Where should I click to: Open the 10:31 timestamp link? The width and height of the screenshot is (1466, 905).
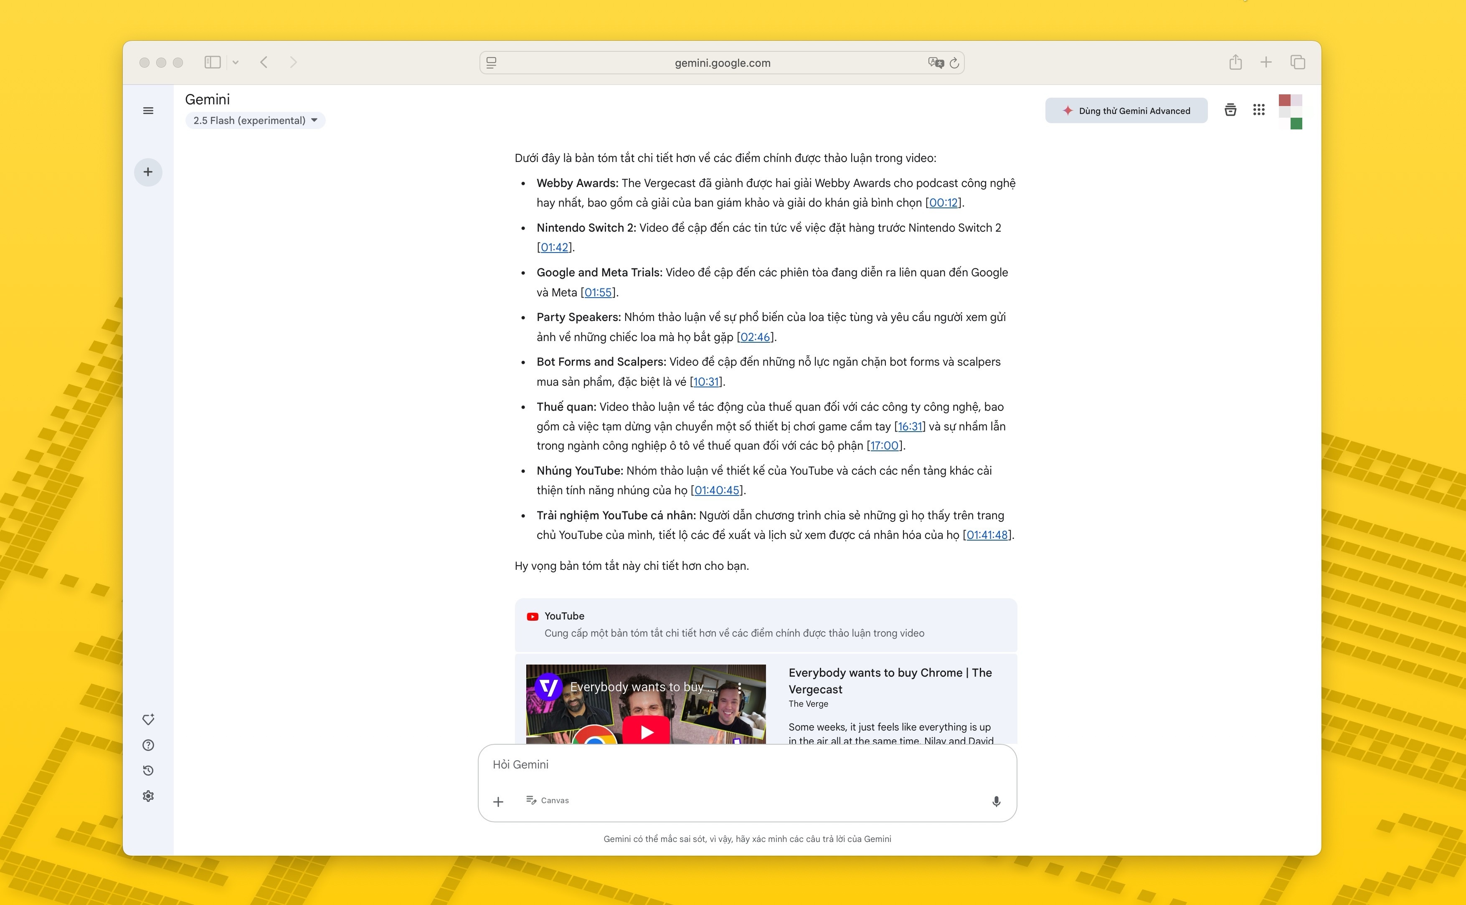[706, 382]
